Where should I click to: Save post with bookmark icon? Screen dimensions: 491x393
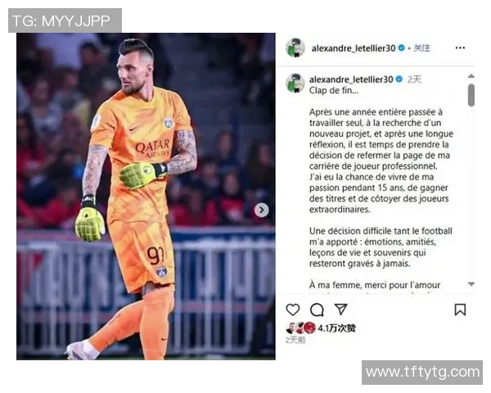click(x=460, y=309)
